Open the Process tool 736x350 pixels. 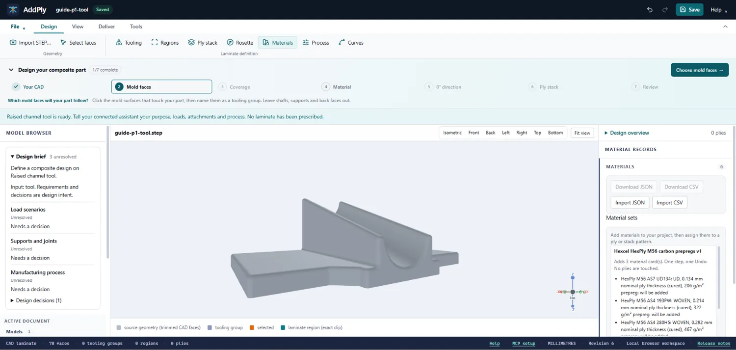[315, 43]
